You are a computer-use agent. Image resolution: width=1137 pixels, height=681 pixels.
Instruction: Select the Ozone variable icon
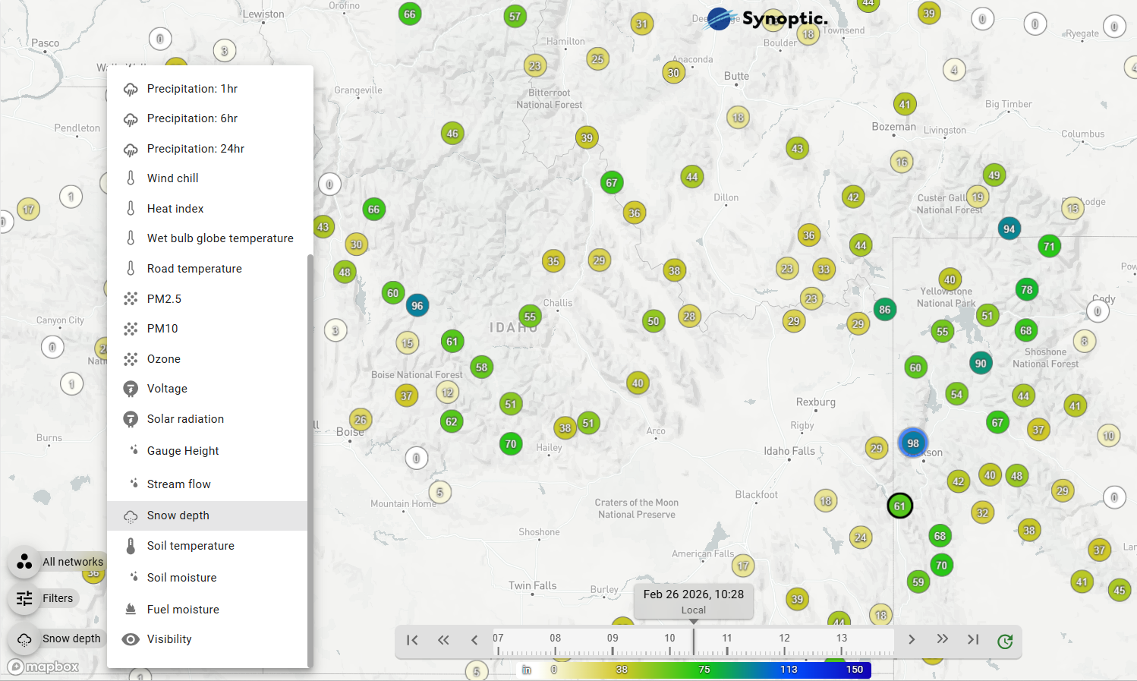[131, 358]
